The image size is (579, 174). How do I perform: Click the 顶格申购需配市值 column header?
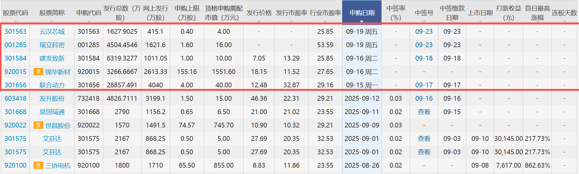point(224,13)
